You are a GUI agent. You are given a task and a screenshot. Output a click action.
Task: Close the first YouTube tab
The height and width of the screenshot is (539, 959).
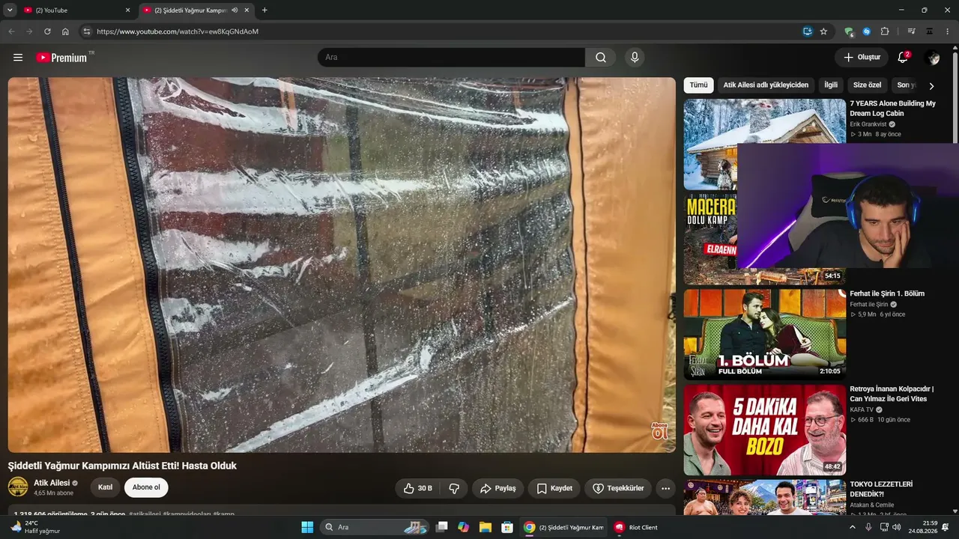127,10
